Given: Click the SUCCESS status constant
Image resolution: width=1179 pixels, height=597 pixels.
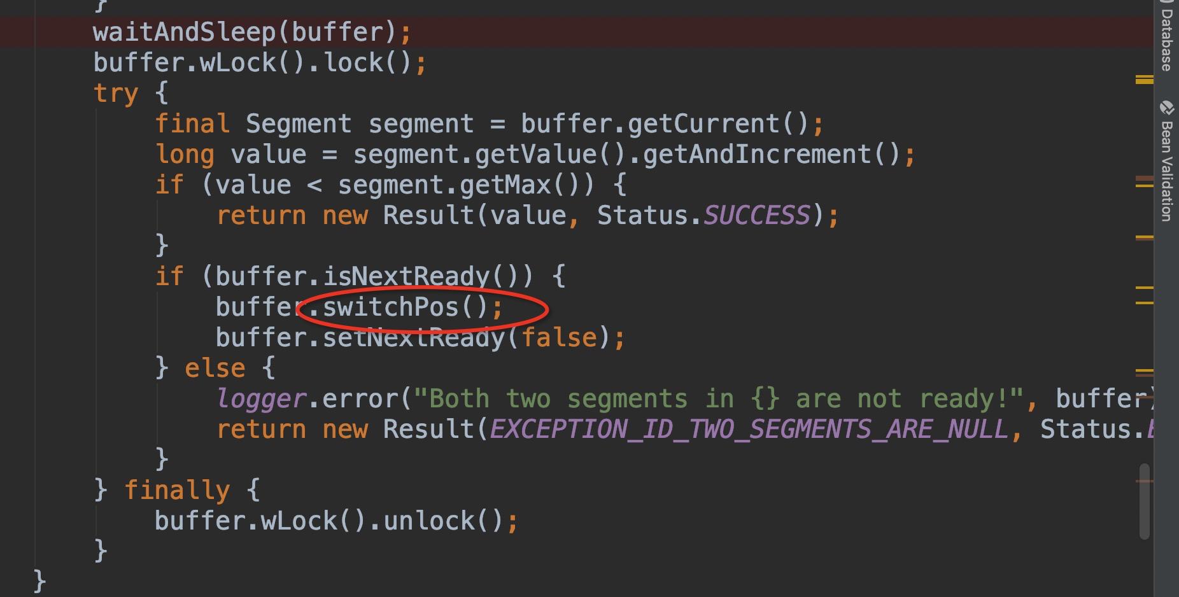Looking at the screenshot, I should [756, 216].
